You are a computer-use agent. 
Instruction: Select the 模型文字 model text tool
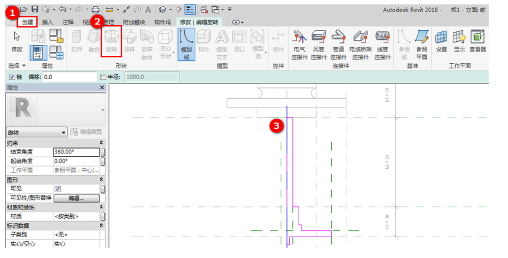(222, 44)
